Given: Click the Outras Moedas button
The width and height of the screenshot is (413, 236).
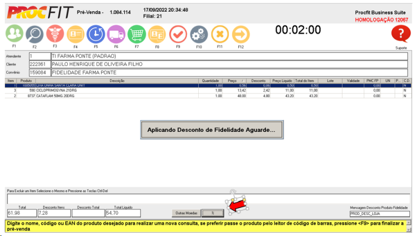Looking at the screenshot, I should click(x=186, y=213).
